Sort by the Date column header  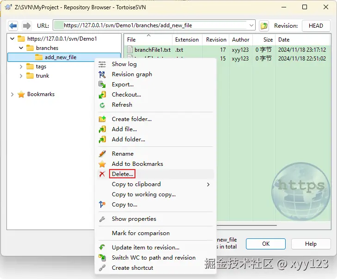pos(302,40)
